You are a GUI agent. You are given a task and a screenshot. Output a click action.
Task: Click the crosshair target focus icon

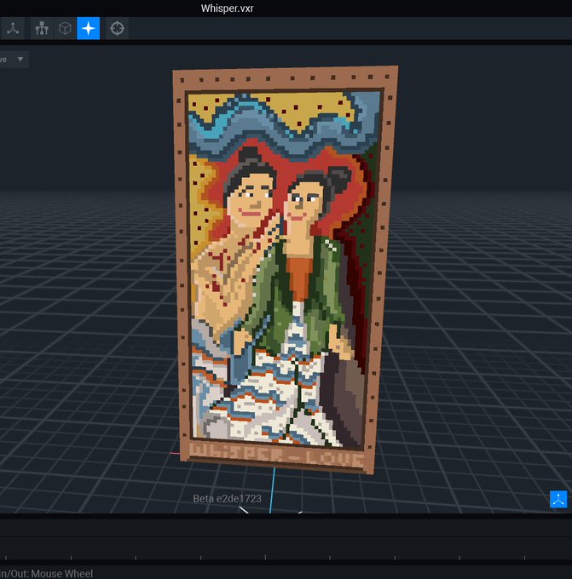[117, 28]
